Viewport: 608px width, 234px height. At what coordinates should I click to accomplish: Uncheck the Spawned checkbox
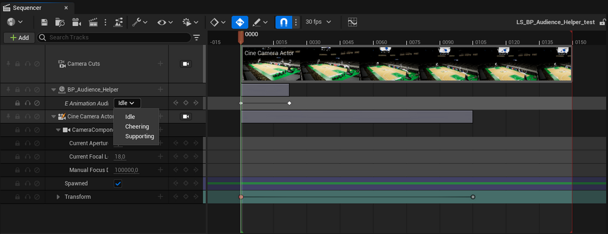point(118,183)
